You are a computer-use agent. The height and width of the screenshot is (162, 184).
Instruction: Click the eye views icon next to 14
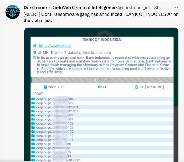point(100,87)
